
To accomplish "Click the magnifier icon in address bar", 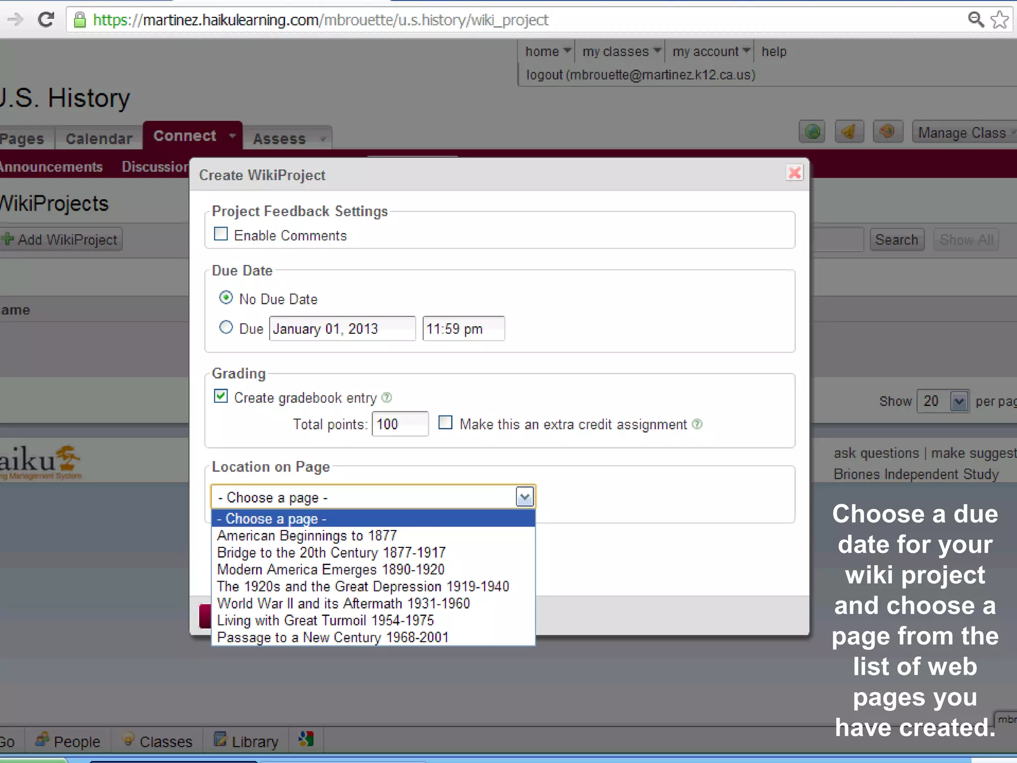I will tap(976, 20).
